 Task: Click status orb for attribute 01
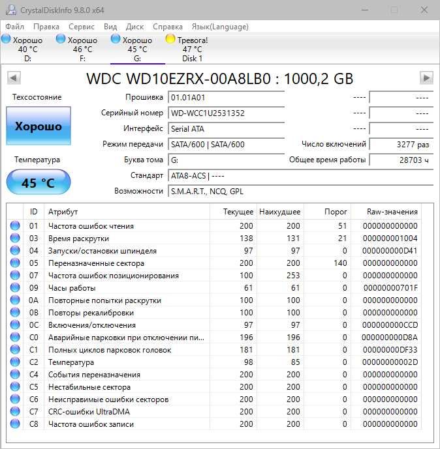click(x=15, y=225)
